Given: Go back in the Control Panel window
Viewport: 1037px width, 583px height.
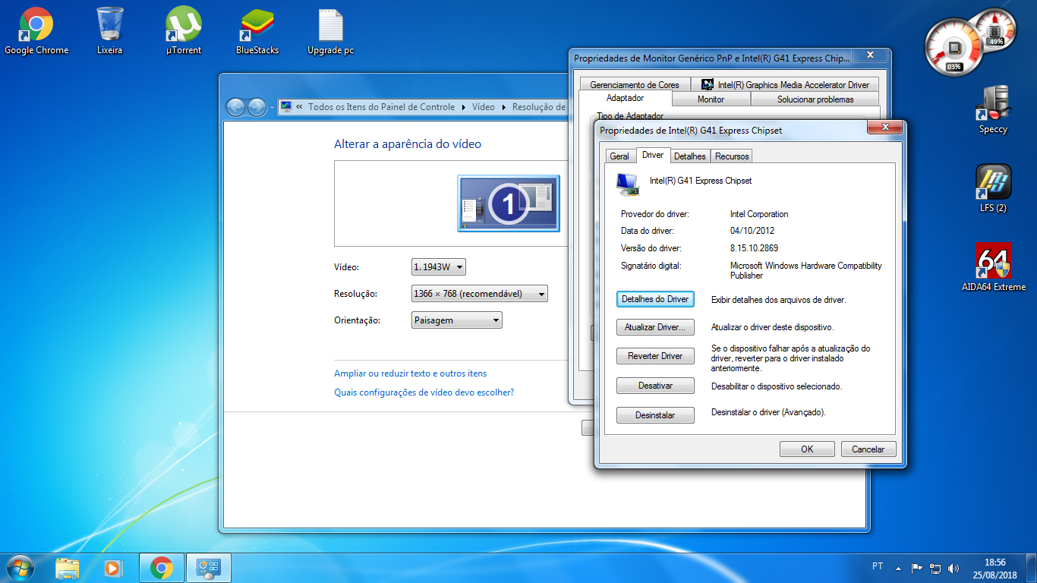Looking at the screenshot, I should [x=236, y=107].
